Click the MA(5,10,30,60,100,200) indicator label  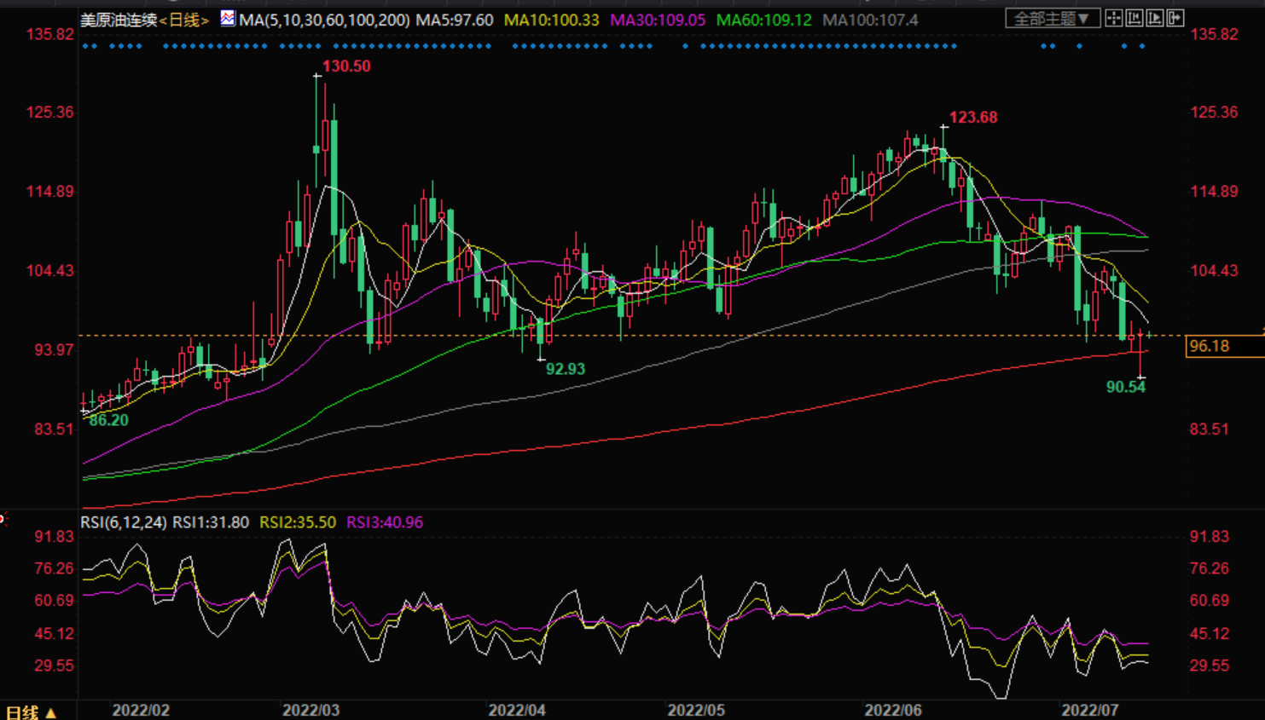pyautogui.click(x=324, y=20)
